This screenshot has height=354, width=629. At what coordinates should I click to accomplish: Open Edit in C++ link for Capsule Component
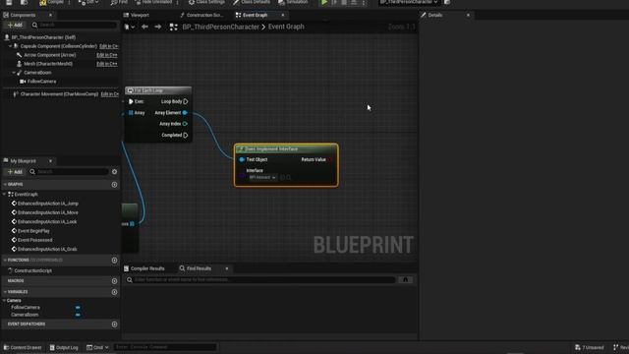pos(109,46)
